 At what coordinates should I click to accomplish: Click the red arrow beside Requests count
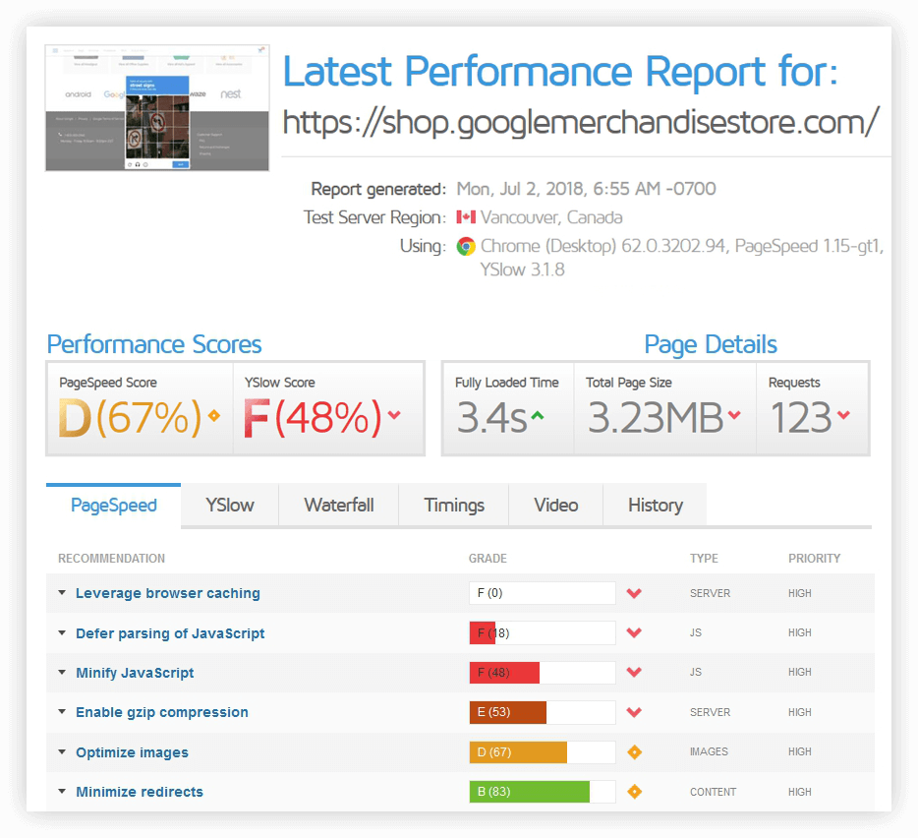(x=843, y=415)
